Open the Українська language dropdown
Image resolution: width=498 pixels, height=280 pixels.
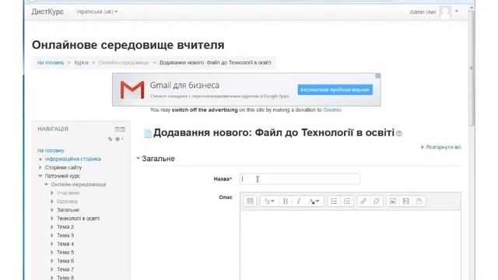96,12
